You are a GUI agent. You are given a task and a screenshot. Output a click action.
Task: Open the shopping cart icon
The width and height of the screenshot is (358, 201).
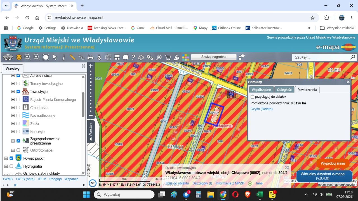tap(168, 57)
